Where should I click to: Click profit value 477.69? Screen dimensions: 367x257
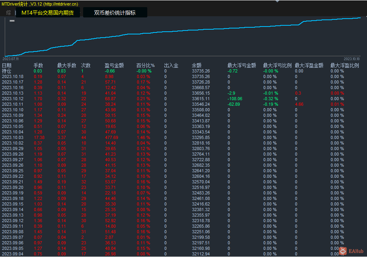pyautogui.click(x=111, y=138)
